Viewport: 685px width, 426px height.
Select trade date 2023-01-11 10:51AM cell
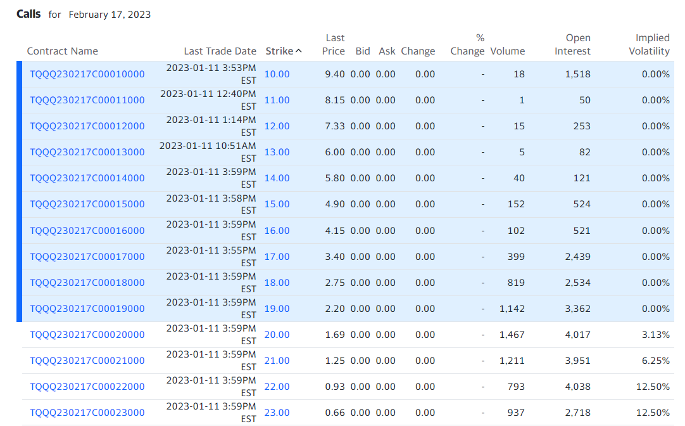click(208, 152)
